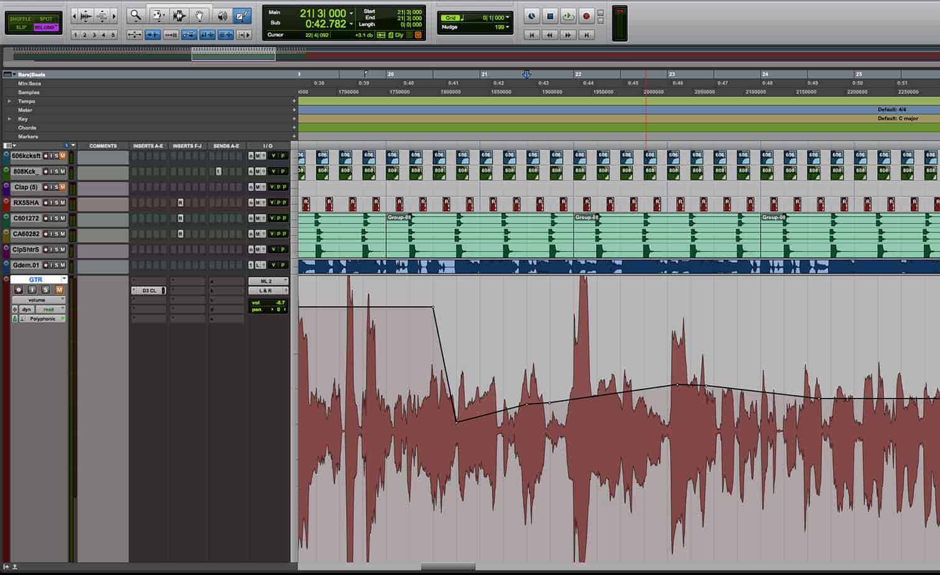
Task: Select zoom preset 3
Action: 94,35
